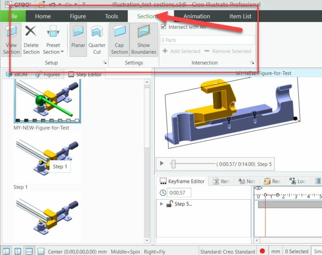
Task: Click scroll down arrow in step list
Action: [147, 240]
